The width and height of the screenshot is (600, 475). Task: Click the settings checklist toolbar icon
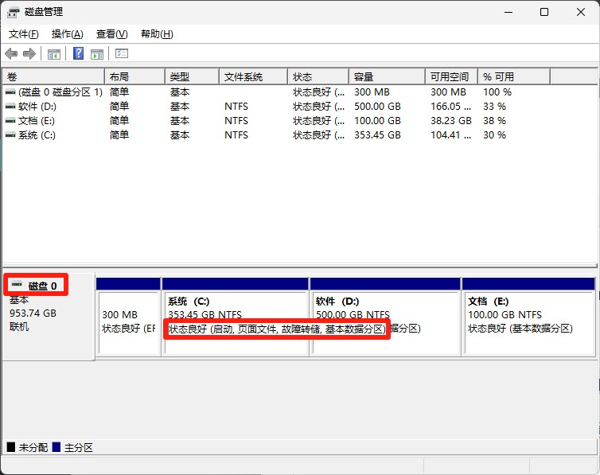click(x=122, y=53)
